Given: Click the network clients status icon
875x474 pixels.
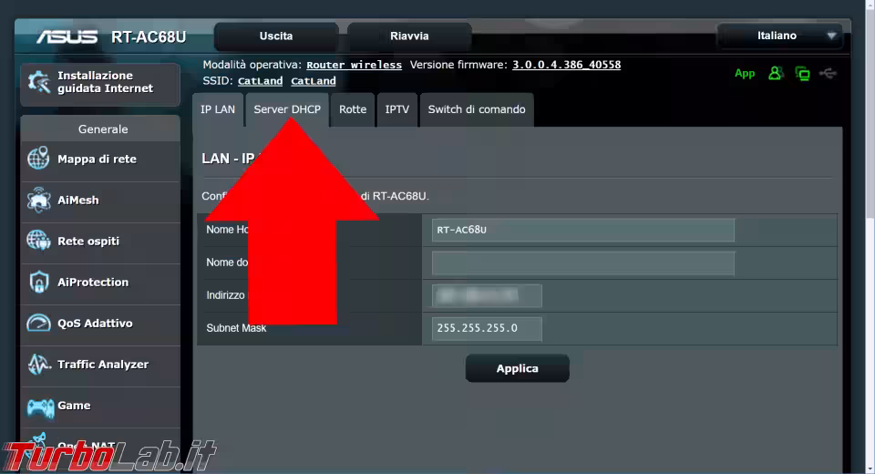Looking at the screenshot, I should tap(802, 73).
